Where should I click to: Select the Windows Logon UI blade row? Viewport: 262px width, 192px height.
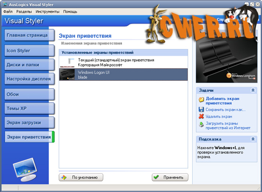click(123, 75)
